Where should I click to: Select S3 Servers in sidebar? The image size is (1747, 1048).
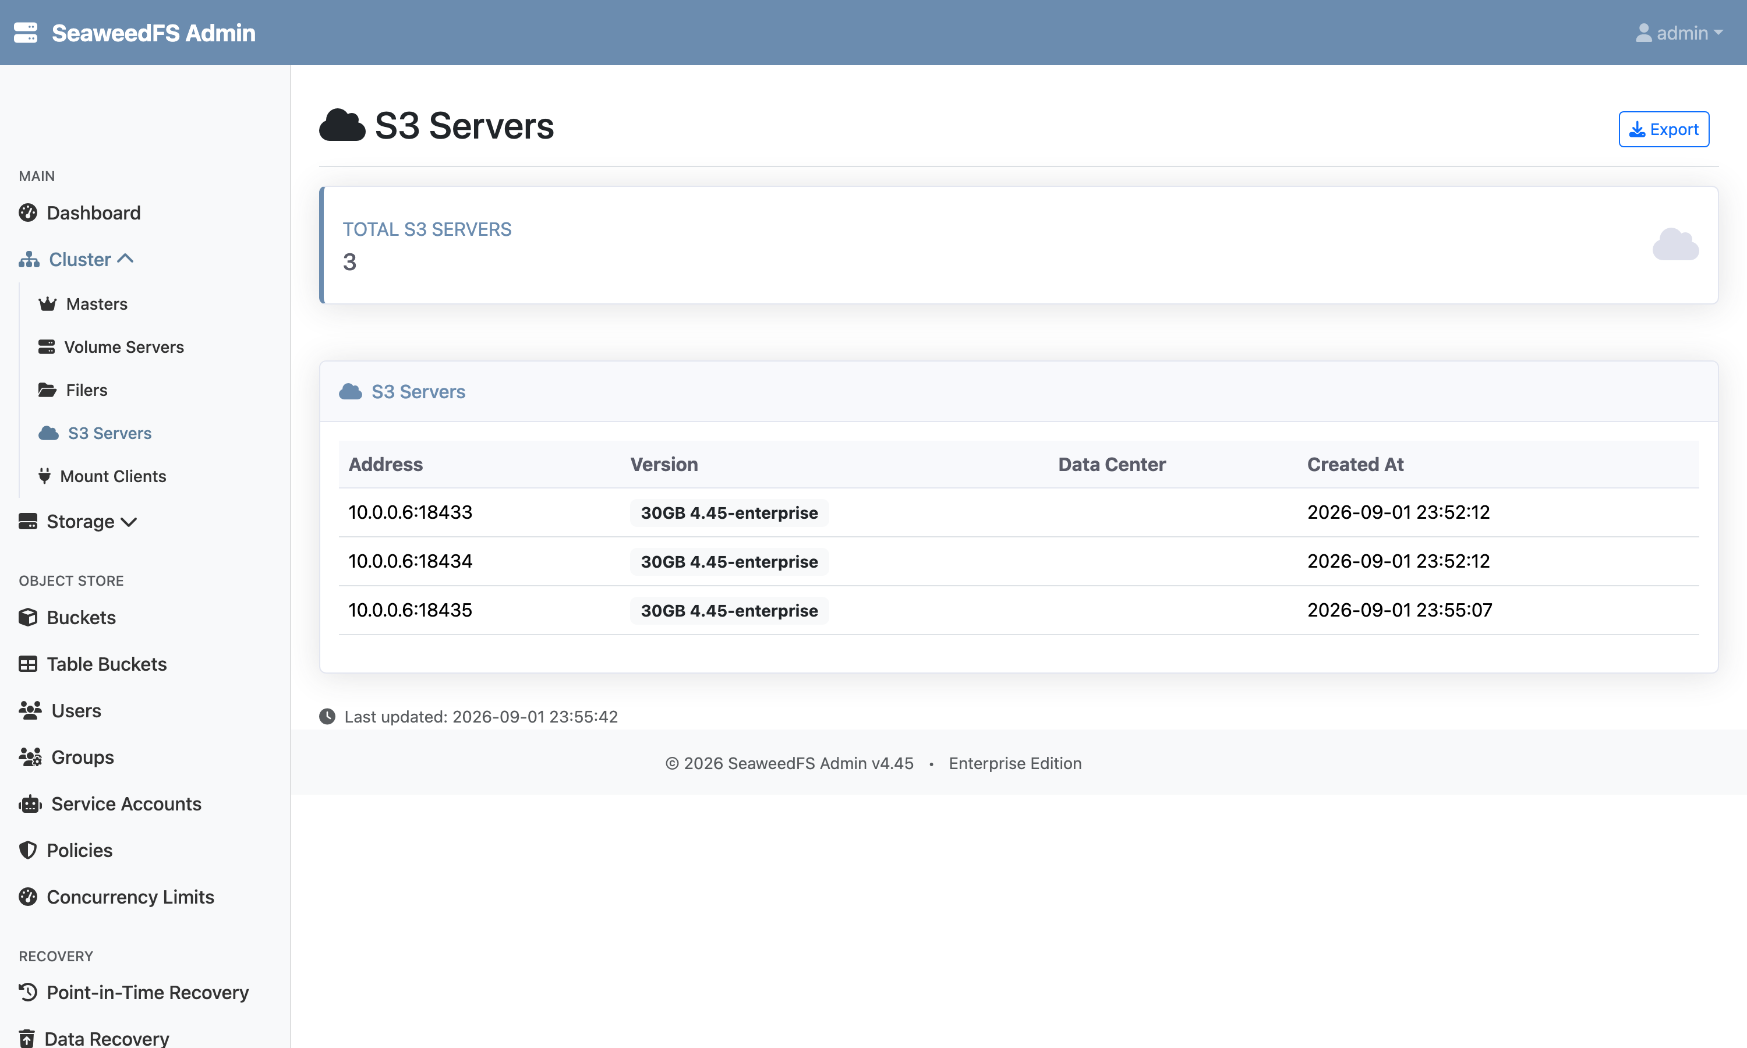(x=109, y=433)
